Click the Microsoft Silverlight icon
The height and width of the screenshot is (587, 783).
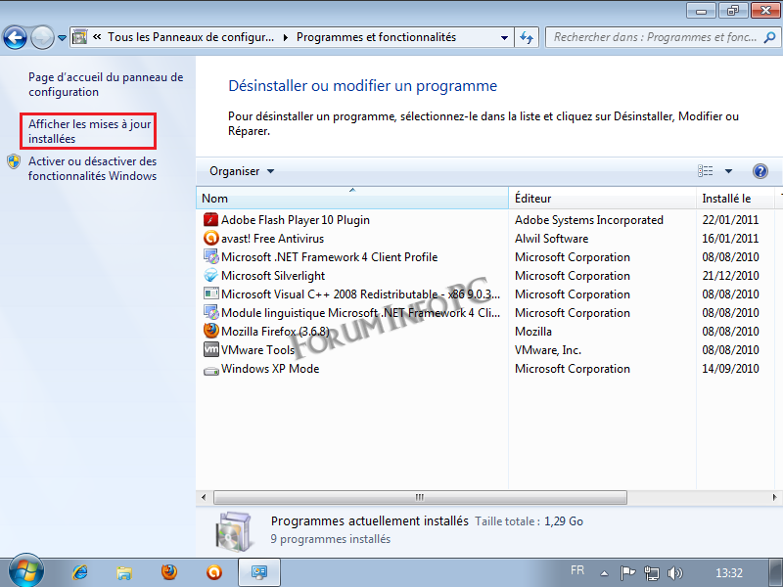[x=211, y=275]
